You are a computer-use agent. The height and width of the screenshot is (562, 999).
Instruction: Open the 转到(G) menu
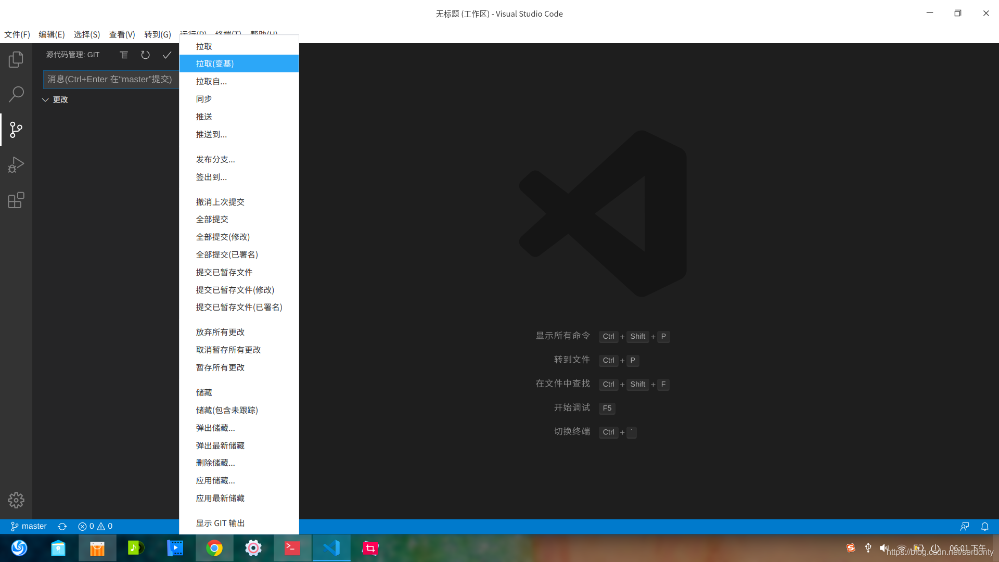158,34
